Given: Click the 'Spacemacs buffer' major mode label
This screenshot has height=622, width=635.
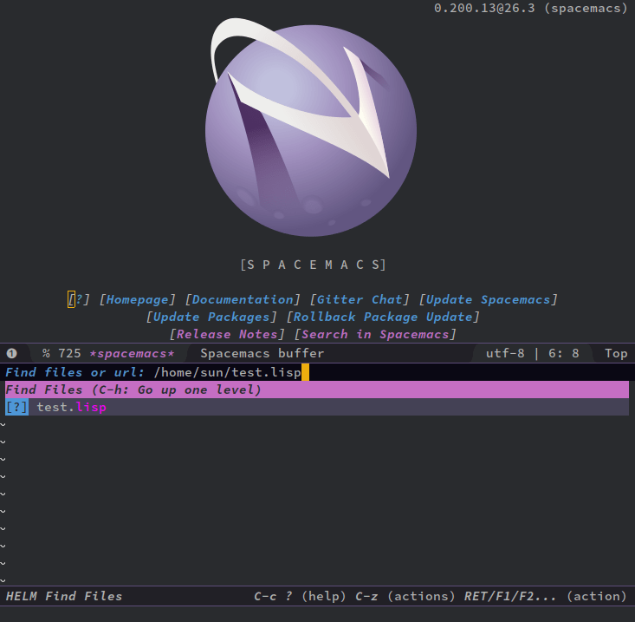Looking at the screenshot, I should 262,354.
